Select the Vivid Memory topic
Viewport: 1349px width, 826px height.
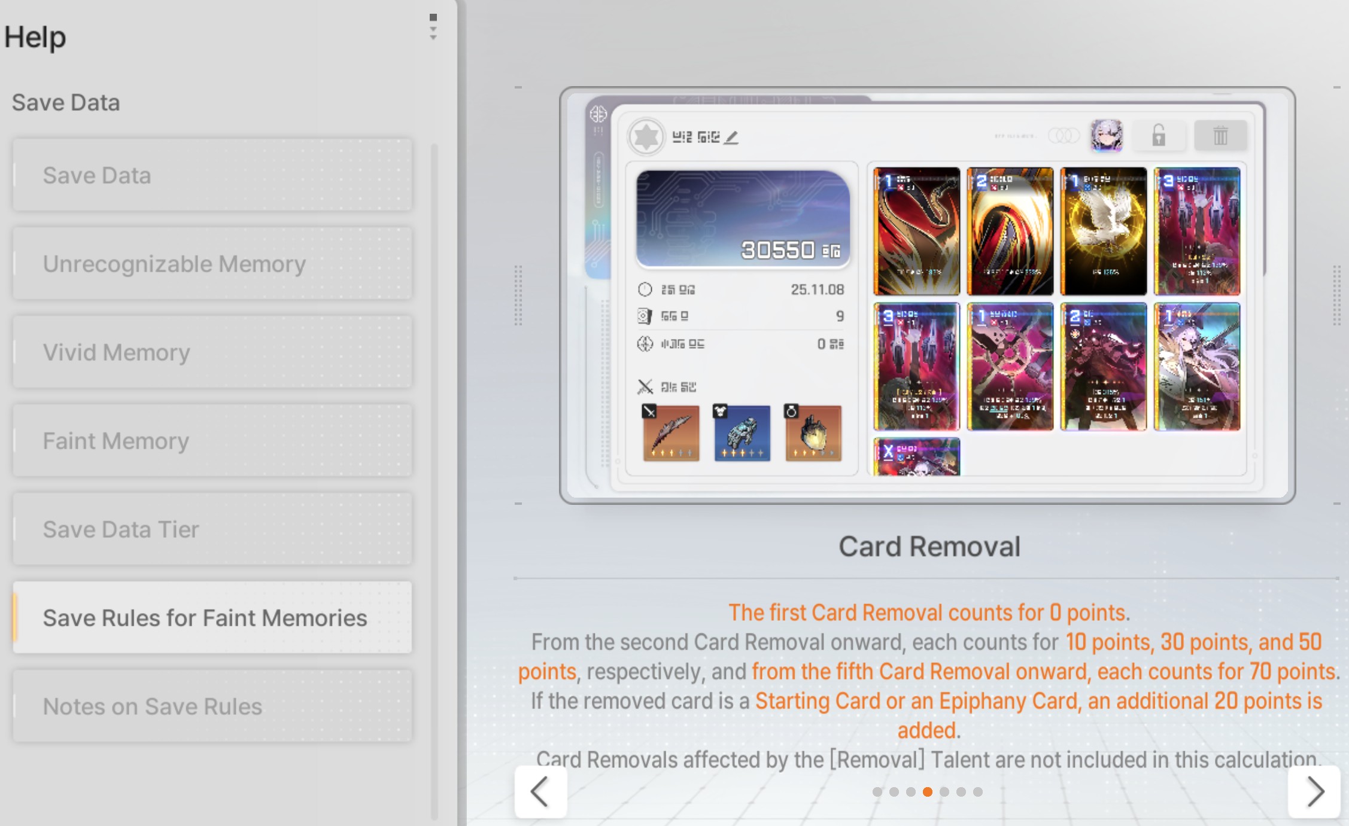[212, 352]
